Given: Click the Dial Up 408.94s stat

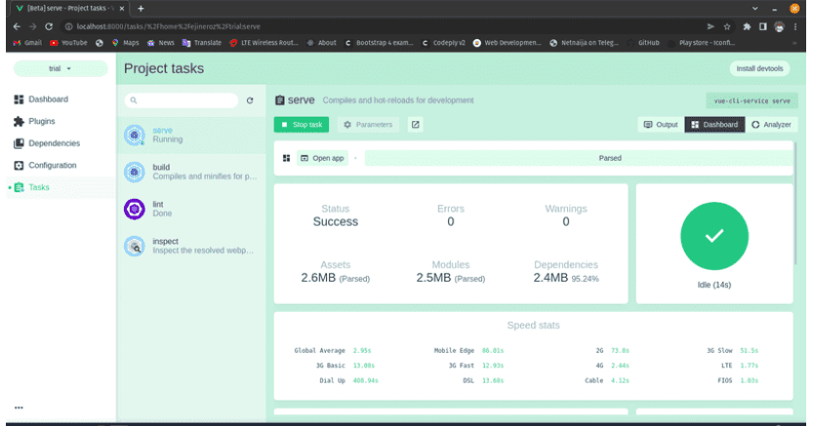Looking at the screenshot, I should (x=349, y=380).
